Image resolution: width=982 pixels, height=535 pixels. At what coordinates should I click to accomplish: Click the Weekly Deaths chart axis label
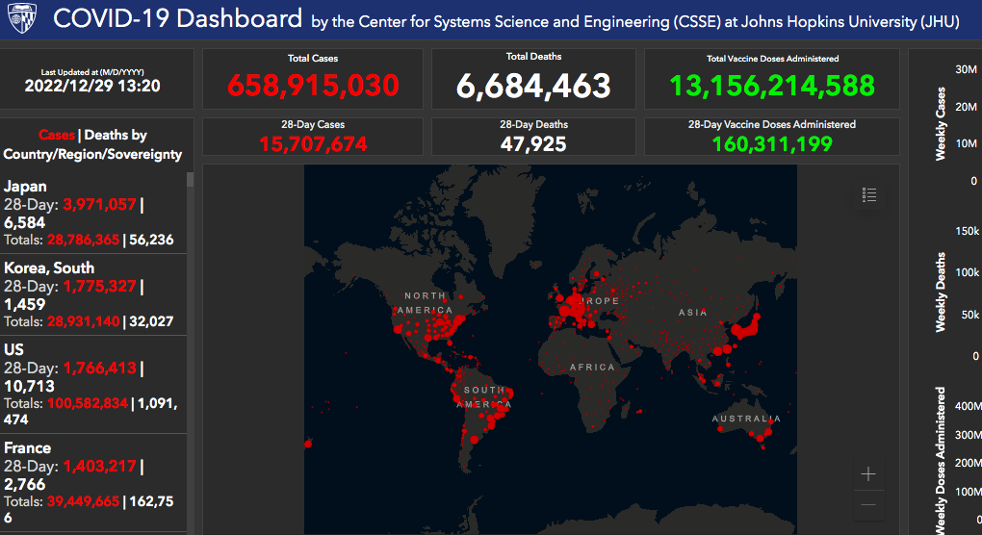(x=940, y=292)
